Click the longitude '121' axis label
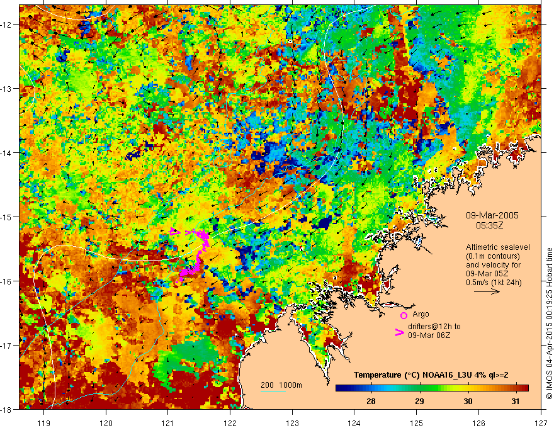Image resolution: width=554 pixels, height=428 pixels. 167,423
